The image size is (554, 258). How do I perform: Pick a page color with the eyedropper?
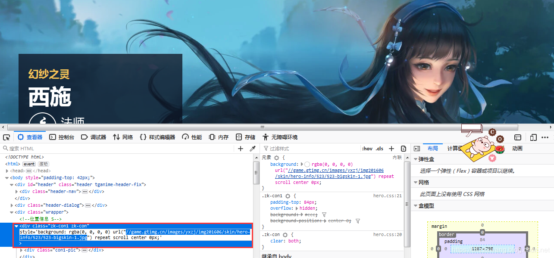(253, 149)
